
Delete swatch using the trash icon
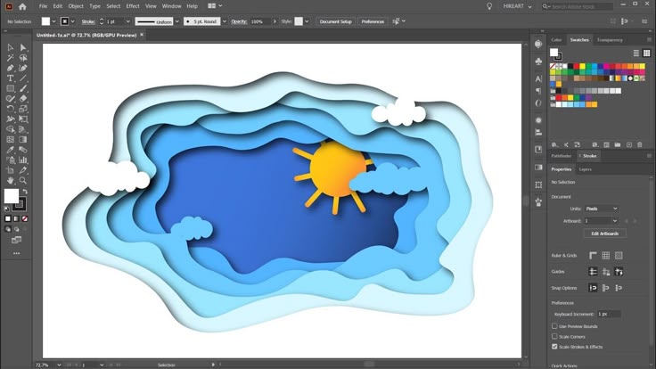click(x=639, y=143)
